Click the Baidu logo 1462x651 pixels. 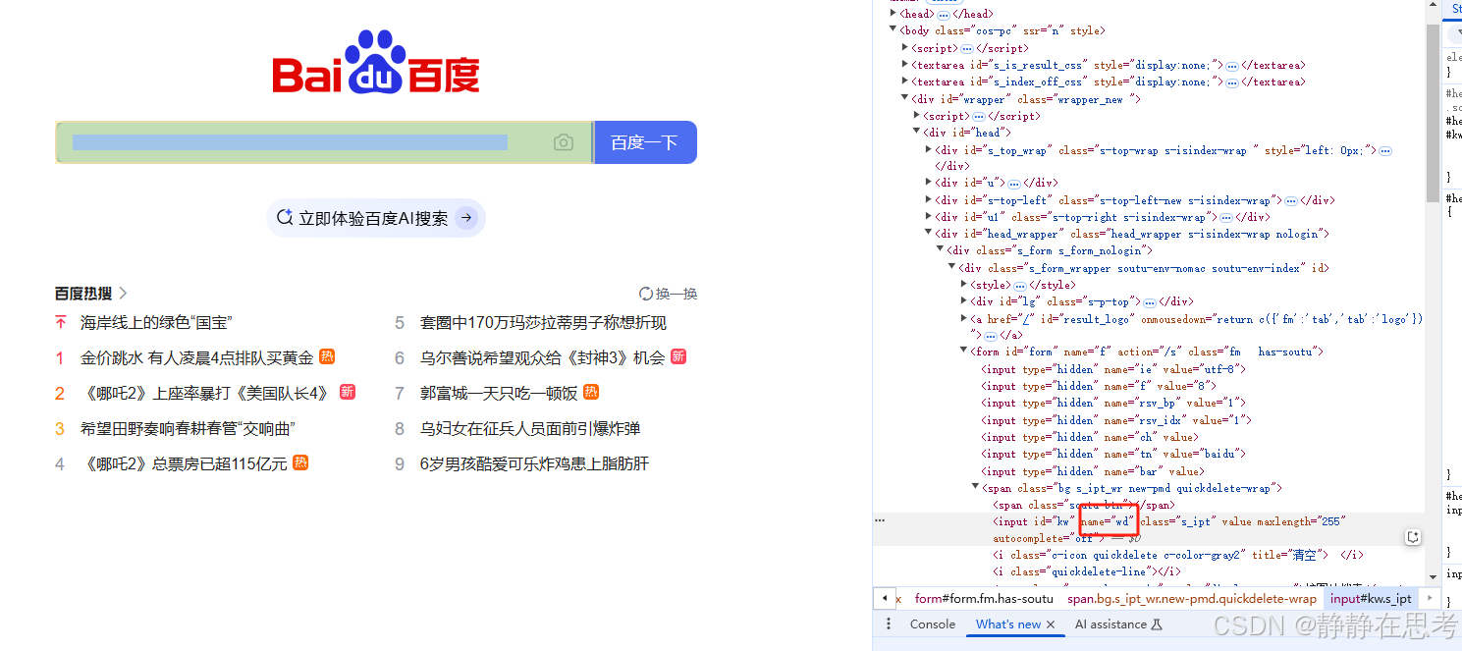tap(376, 63)
